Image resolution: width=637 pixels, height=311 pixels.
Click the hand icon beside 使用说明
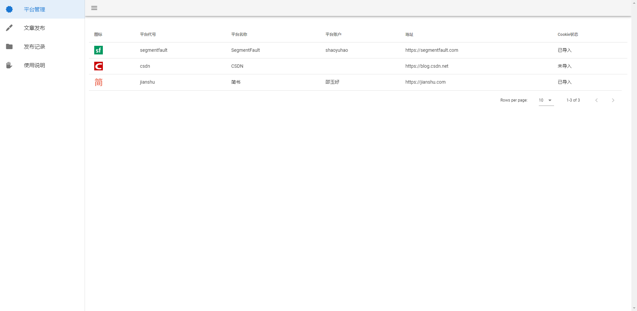9,65
